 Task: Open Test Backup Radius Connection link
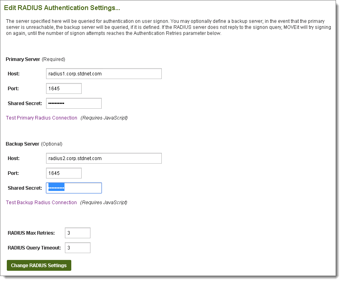pos(41,202)
